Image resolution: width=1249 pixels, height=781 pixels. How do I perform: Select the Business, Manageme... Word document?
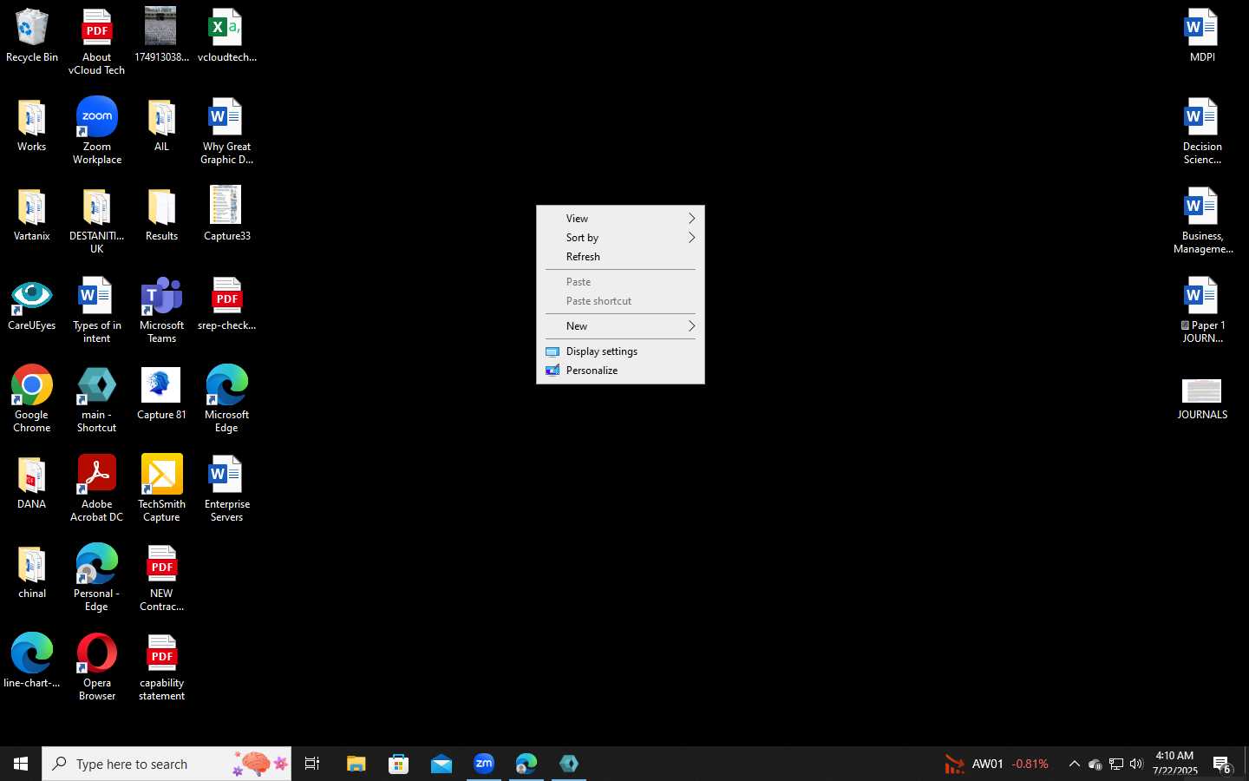1203,221
